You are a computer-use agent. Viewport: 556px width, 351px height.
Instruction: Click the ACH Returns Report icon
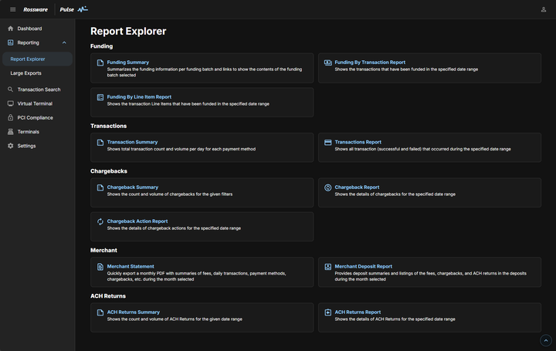pyautogui.click(x=328, y=312)
